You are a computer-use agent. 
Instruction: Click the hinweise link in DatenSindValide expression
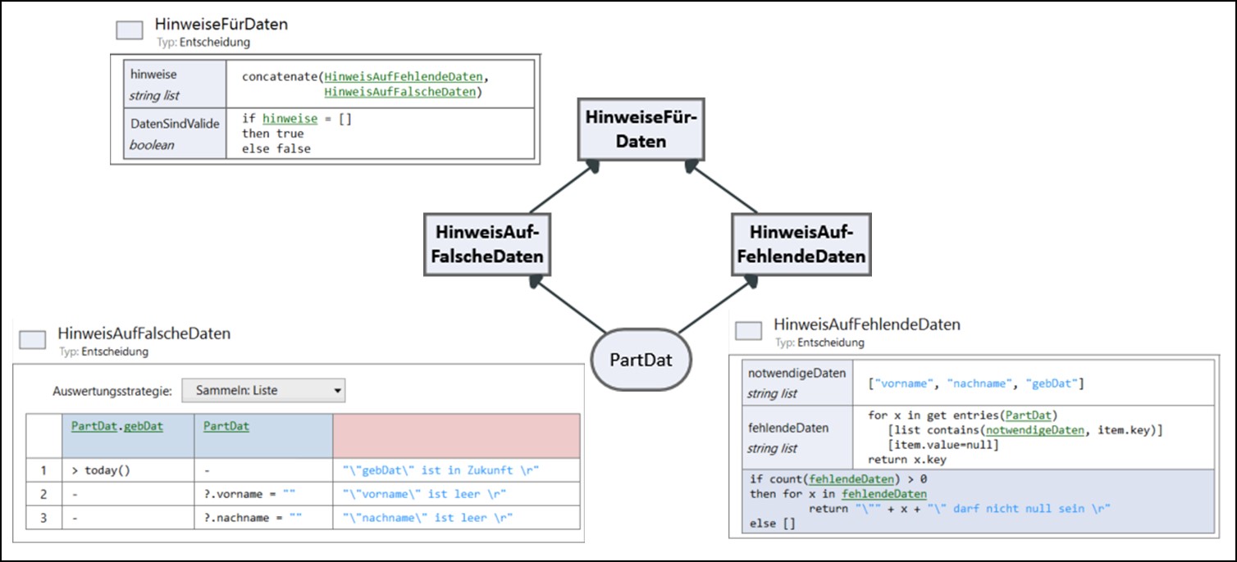click(x=290, y=119)
